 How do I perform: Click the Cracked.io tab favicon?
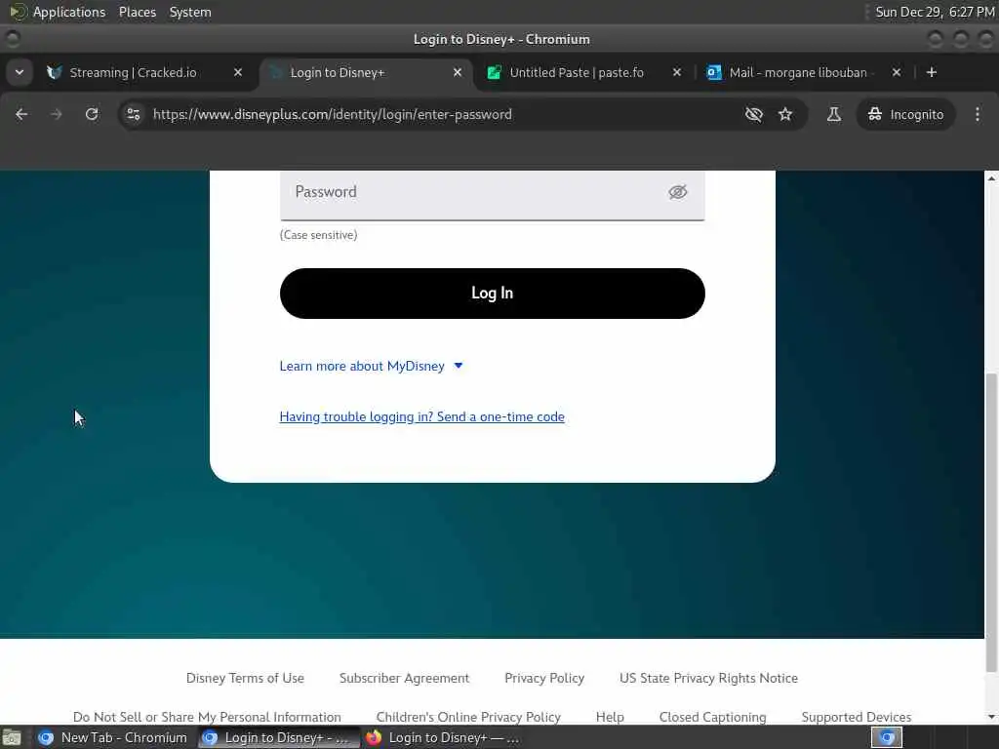click(x=55, y=72)
